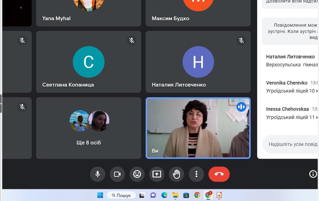
Task: Open the emoji reactions button
Action: pos(137,174)
